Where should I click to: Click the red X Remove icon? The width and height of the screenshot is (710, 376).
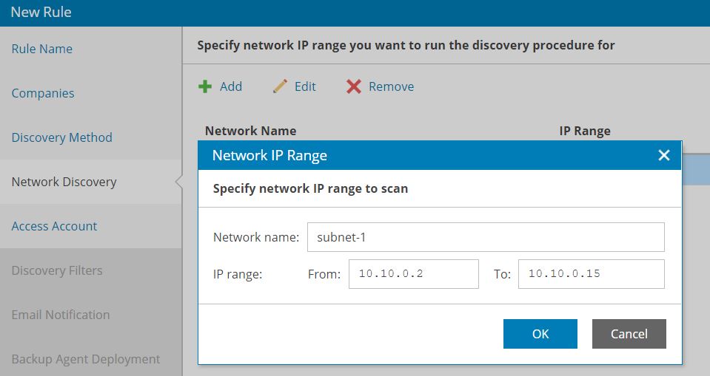[x=354, y=86]
